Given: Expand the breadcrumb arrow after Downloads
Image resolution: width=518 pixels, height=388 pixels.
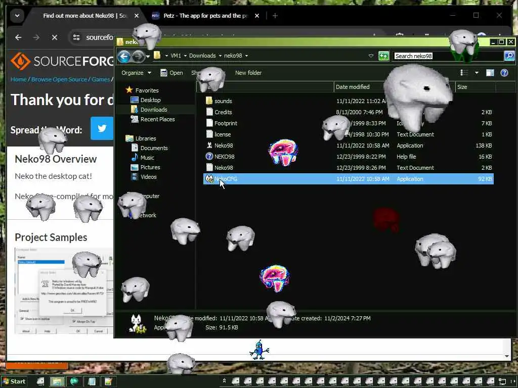Looking at the screenshot, I should click(220, 56).
